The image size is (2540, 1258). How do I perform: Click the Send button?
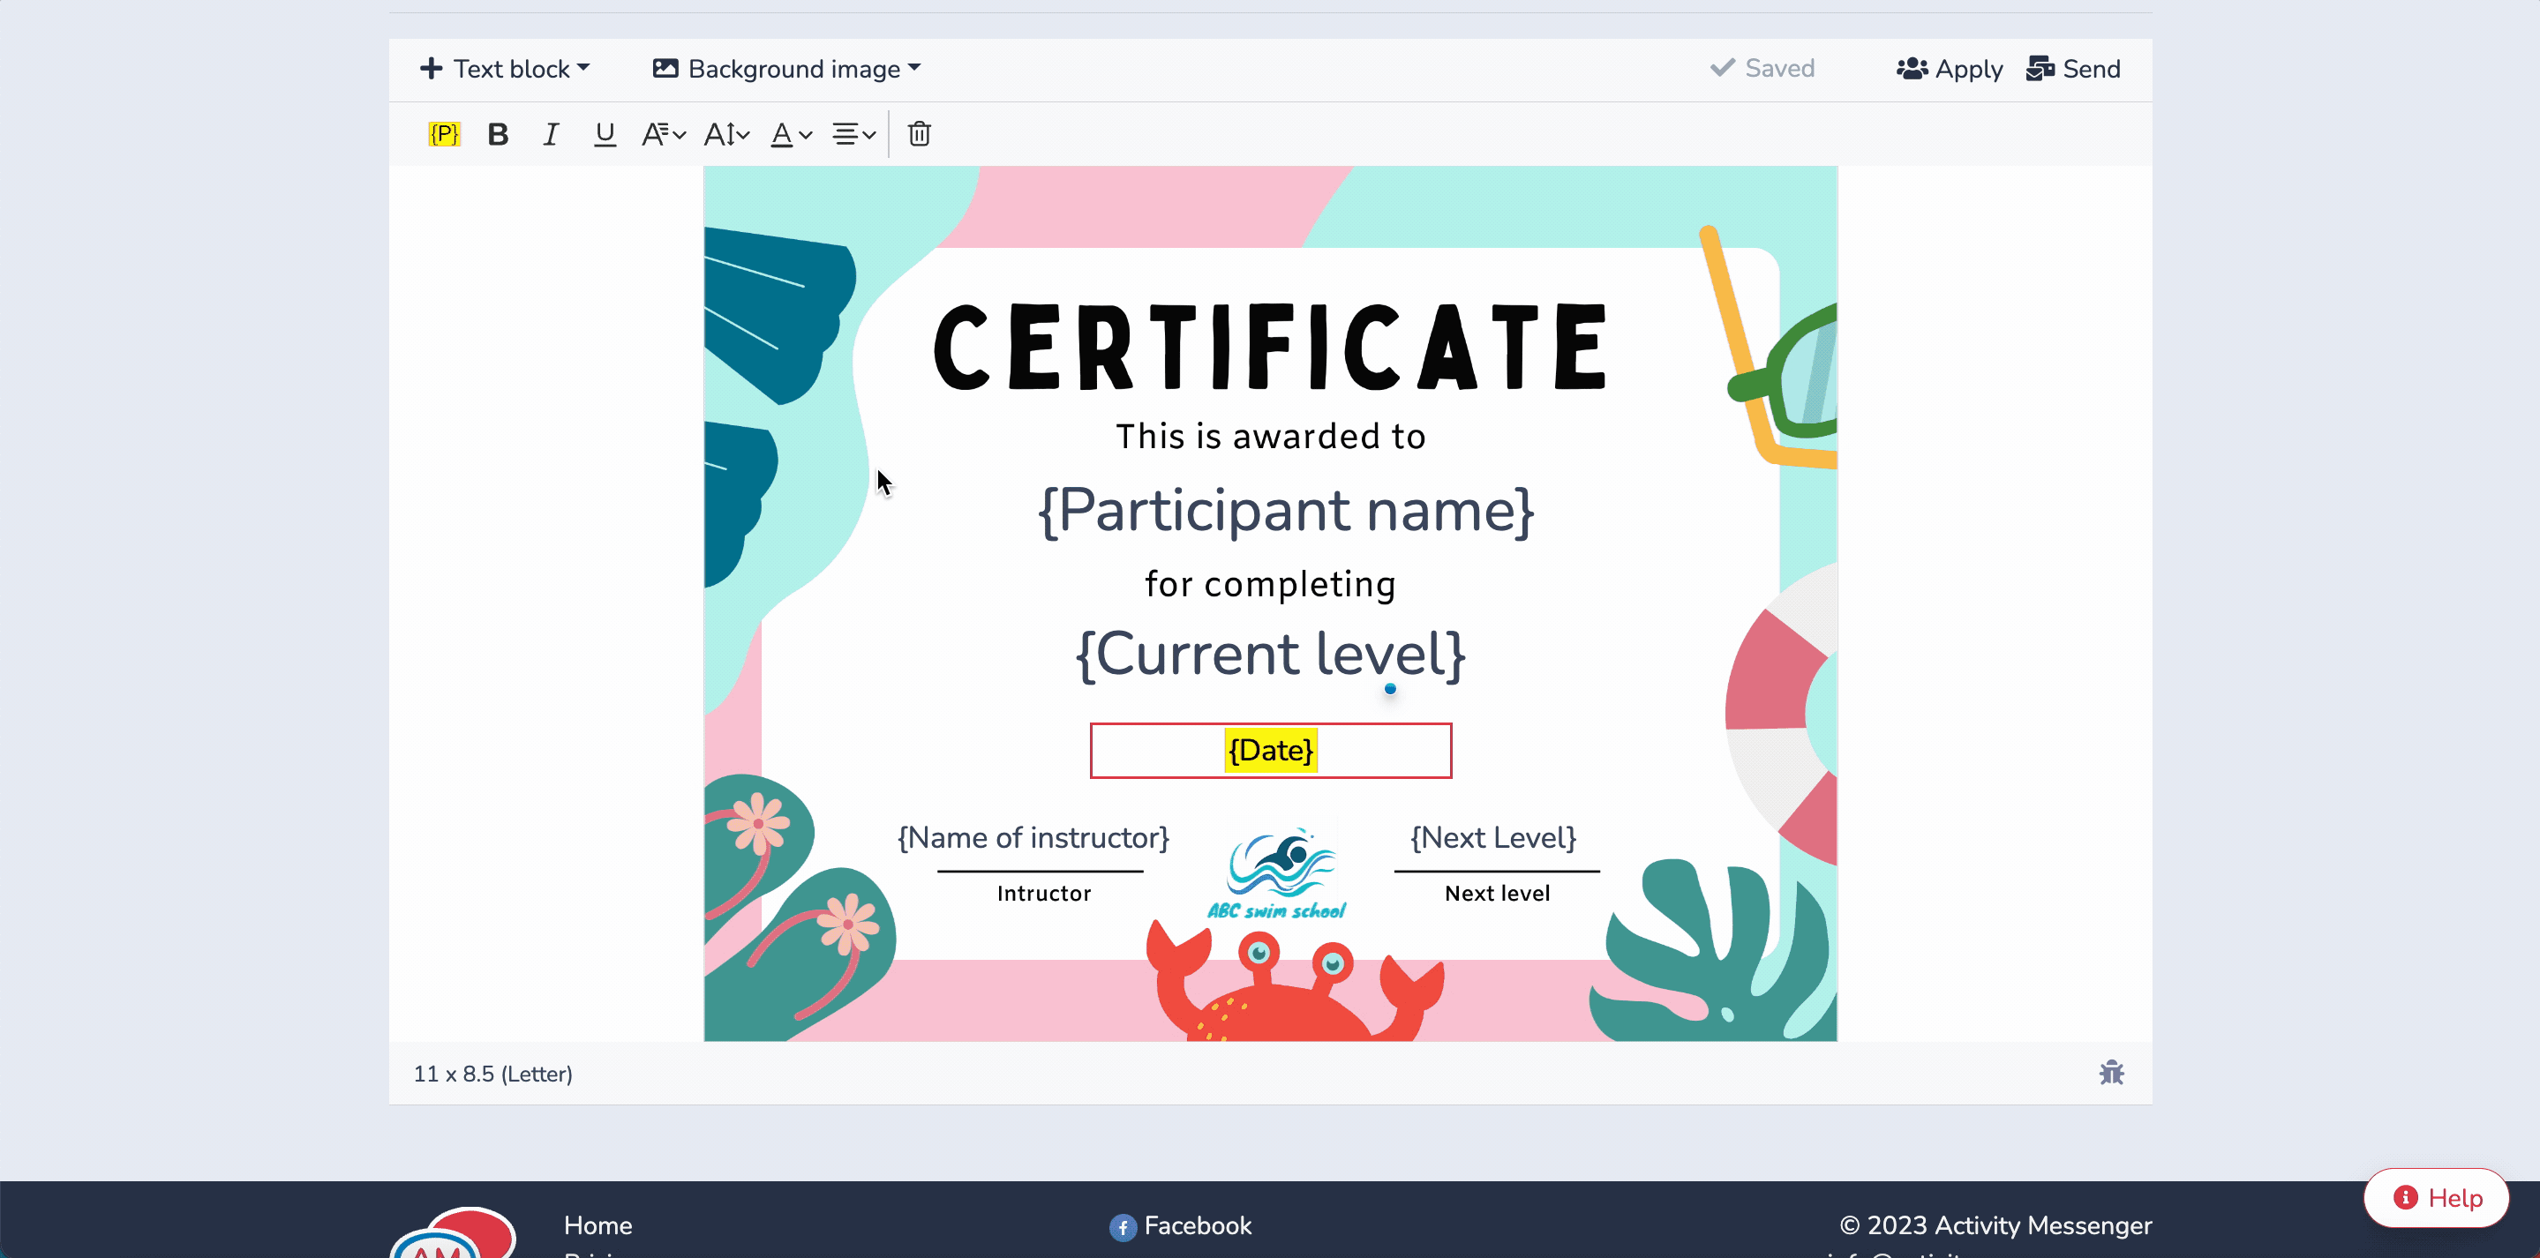pos(2074,69)
